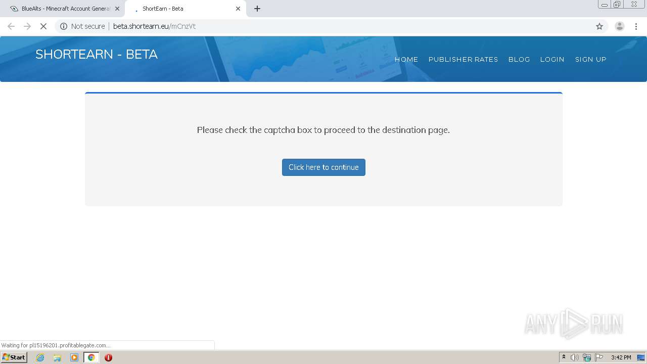Restore down the Chrome window
The height and width of the screenshot is (364, 647).
point(617,5)
